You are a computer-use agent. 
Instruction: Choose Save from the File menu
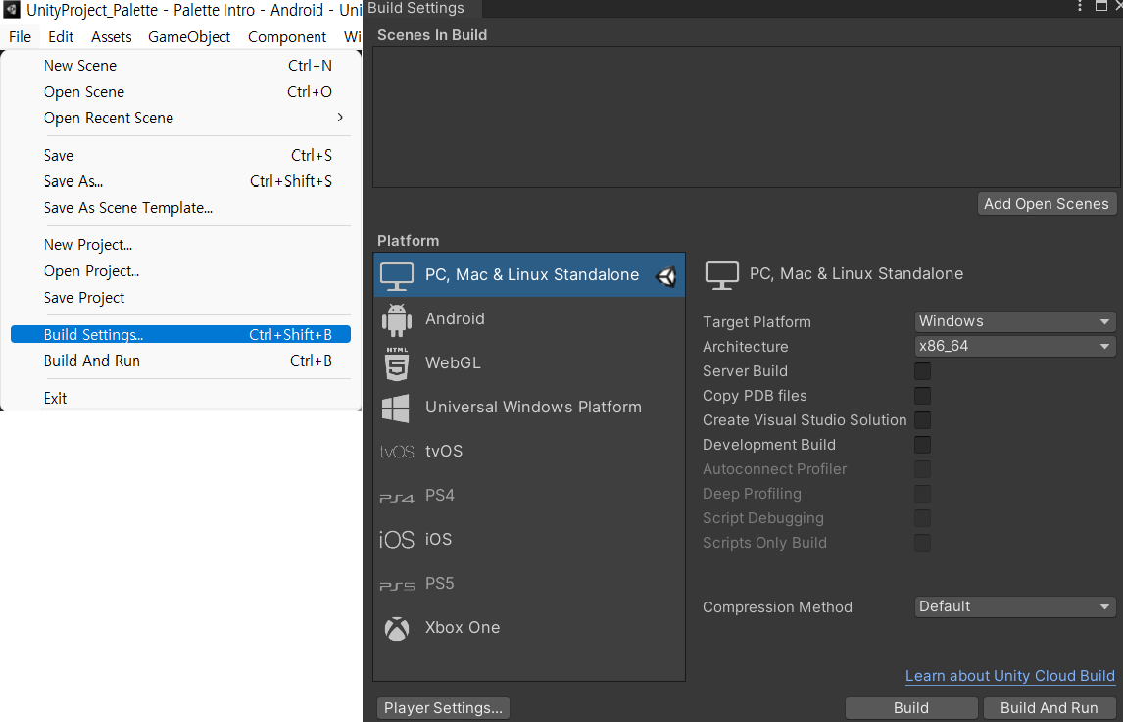click(180, 156)
